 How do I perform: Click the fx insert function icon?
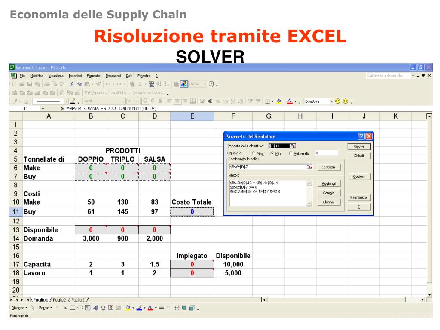click(x=62, y=108)
